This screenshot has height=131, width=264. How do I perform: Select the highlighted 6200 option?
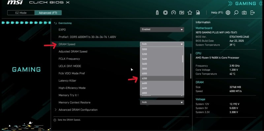tap(162, 78)
